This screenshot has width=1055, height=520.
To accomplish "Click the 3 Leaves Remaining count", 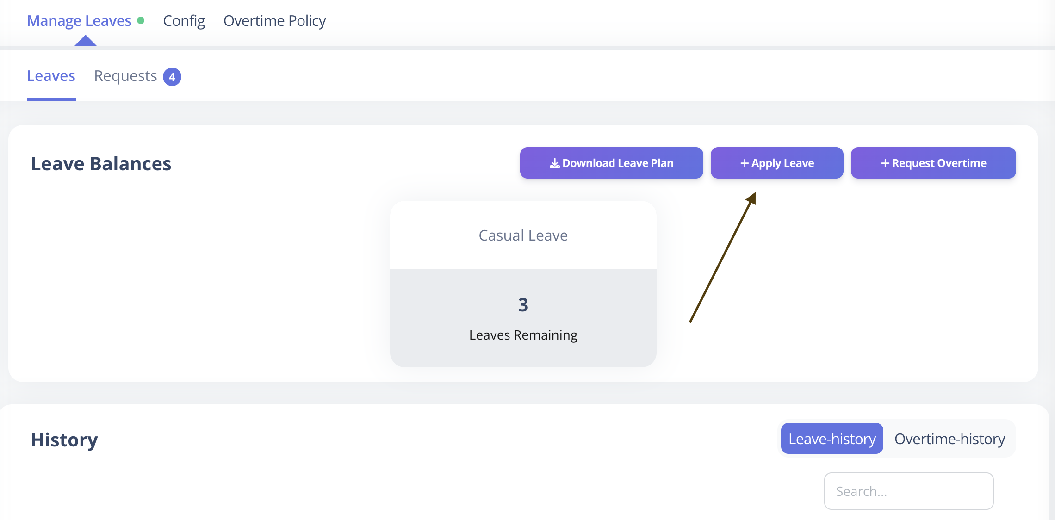I will [x=523, y=305].
